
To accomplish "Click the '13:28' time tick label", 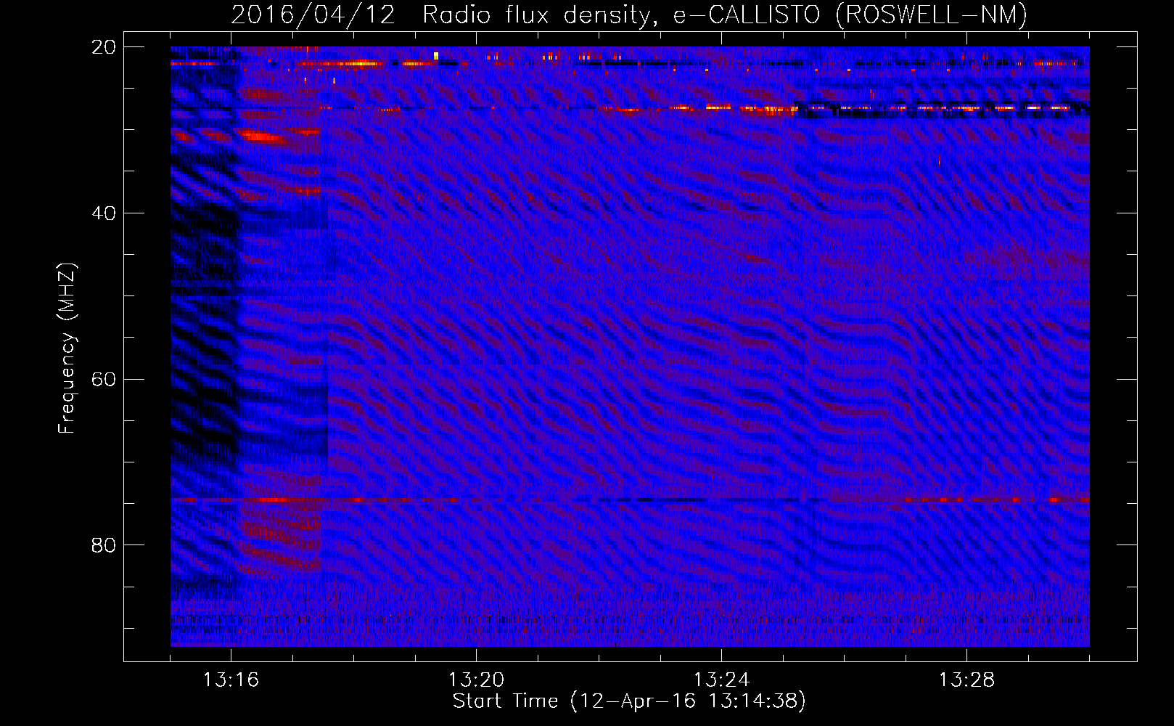I will [x=966, y=680].
